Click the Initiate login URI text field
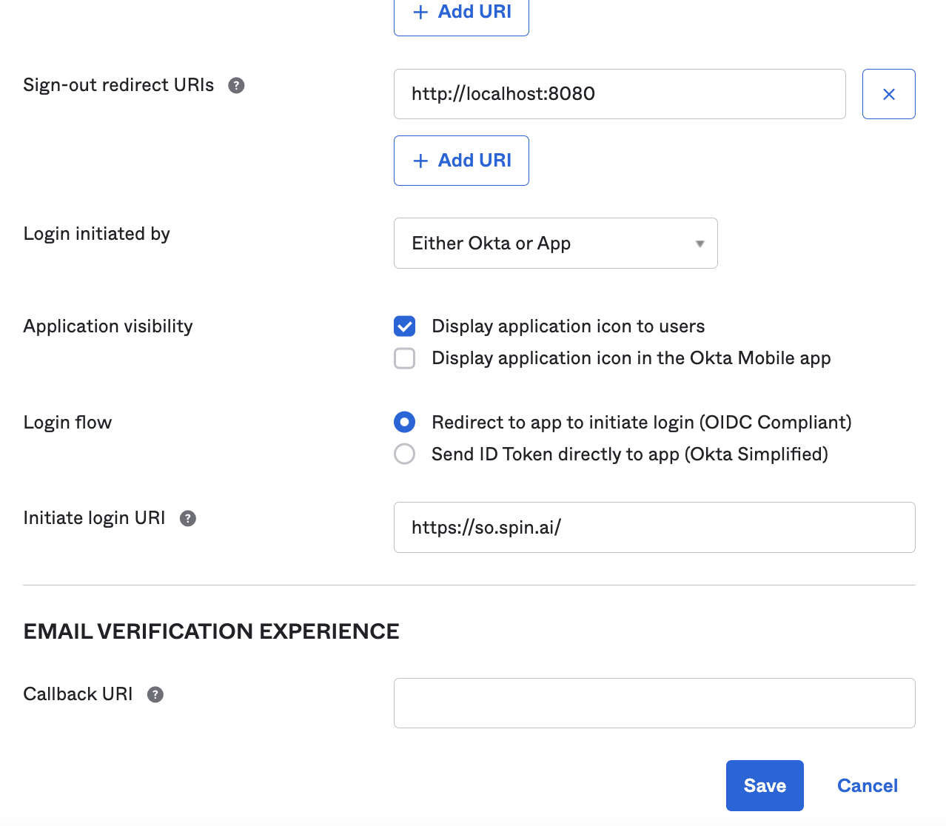This screenshot has height=826, width=946. click(654, 528)
